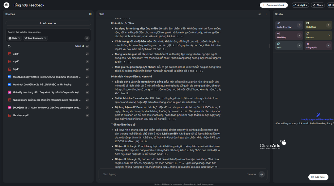Send the chat message arrow button
The height and width of the screenshot is (186, 334).
pos(261,174)
